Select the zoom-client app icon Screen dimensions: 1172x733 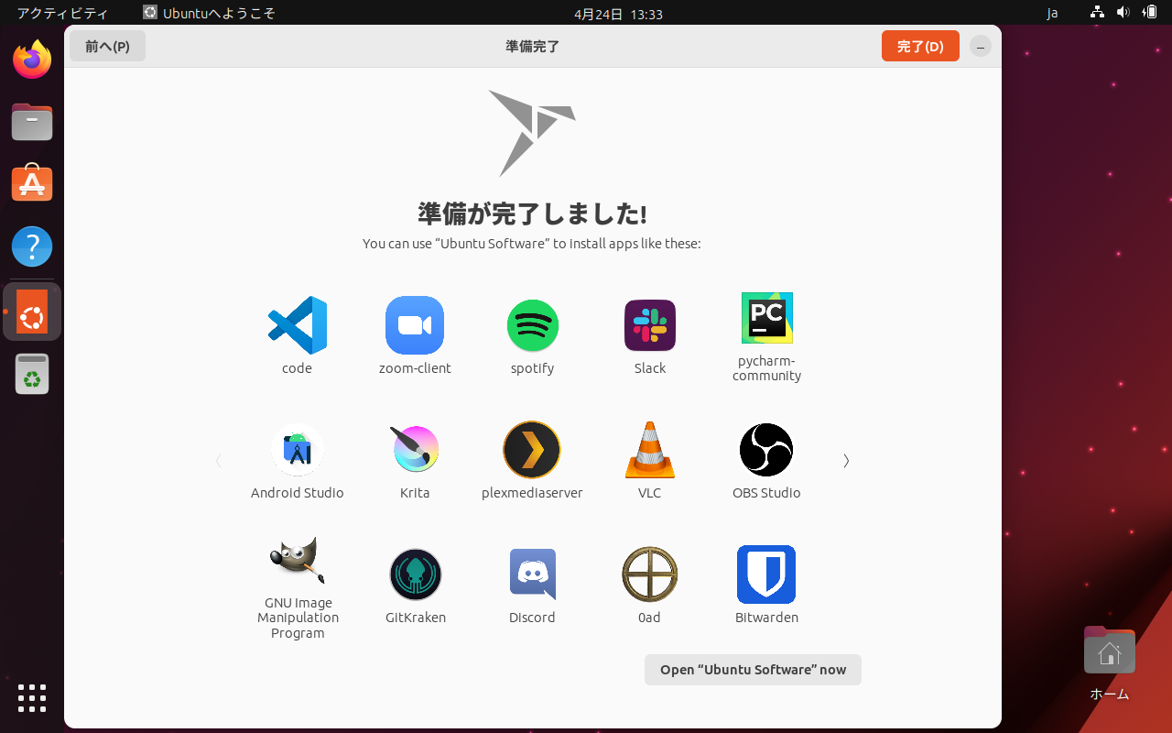pos(415,325)
